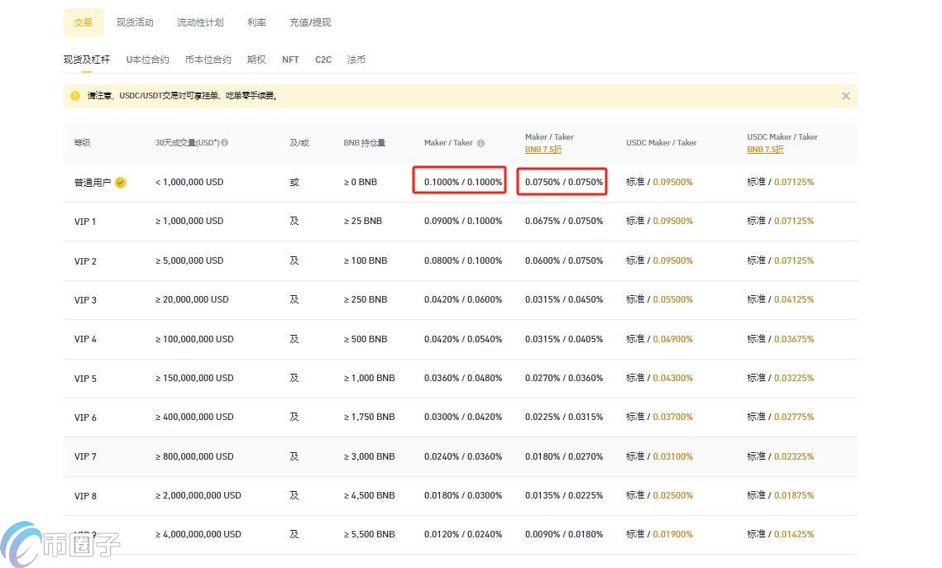The width and height of the screenshot is (942, 568).
Task: Click the 0.0225% / 0.0315% fee cell
Action: coord(564,417)
